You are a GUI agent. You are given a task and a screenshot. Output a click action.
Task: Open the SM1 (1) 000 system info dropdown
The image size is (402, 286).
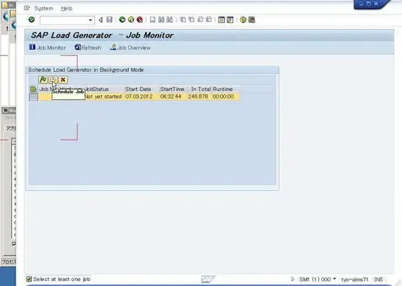[x=318, y=279]
